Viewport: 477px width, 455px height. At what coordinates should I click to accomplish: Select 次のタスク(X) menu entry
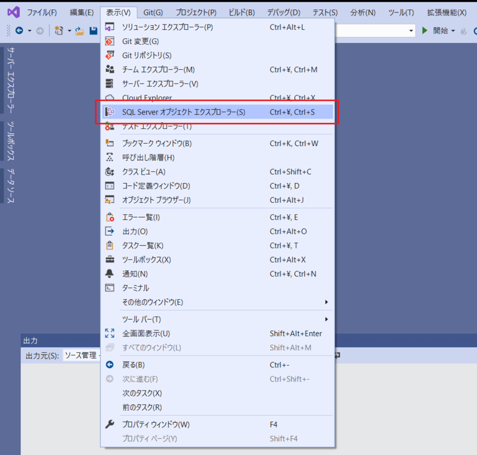(217, 393)
